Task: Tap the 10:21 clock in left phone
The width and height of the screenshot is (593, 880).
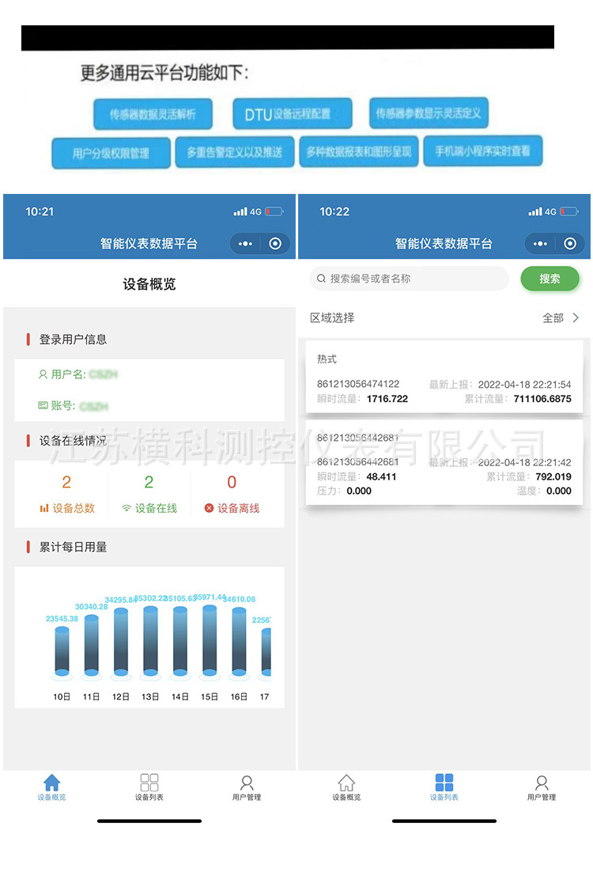Action: point(40,211)
